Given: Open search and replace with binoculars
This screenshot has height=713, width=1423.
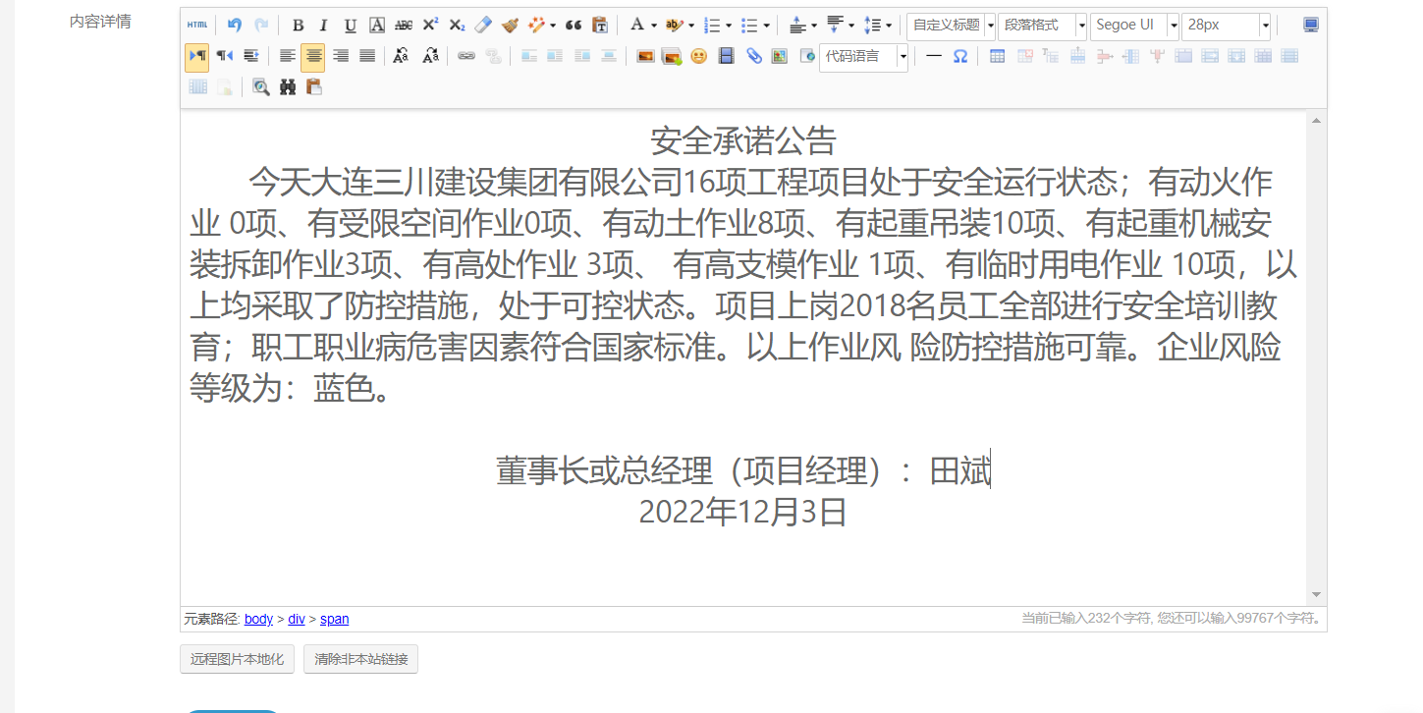Looking at the screenshot, I should coord(288,87).
